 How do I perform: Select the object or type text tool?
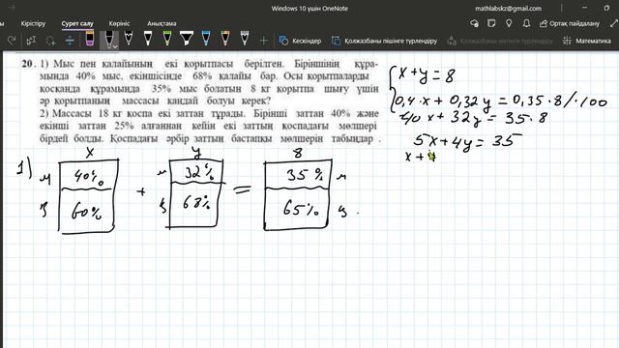[31, 41]
